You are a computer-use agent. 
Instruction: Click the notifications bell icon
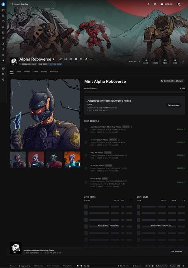148,4
